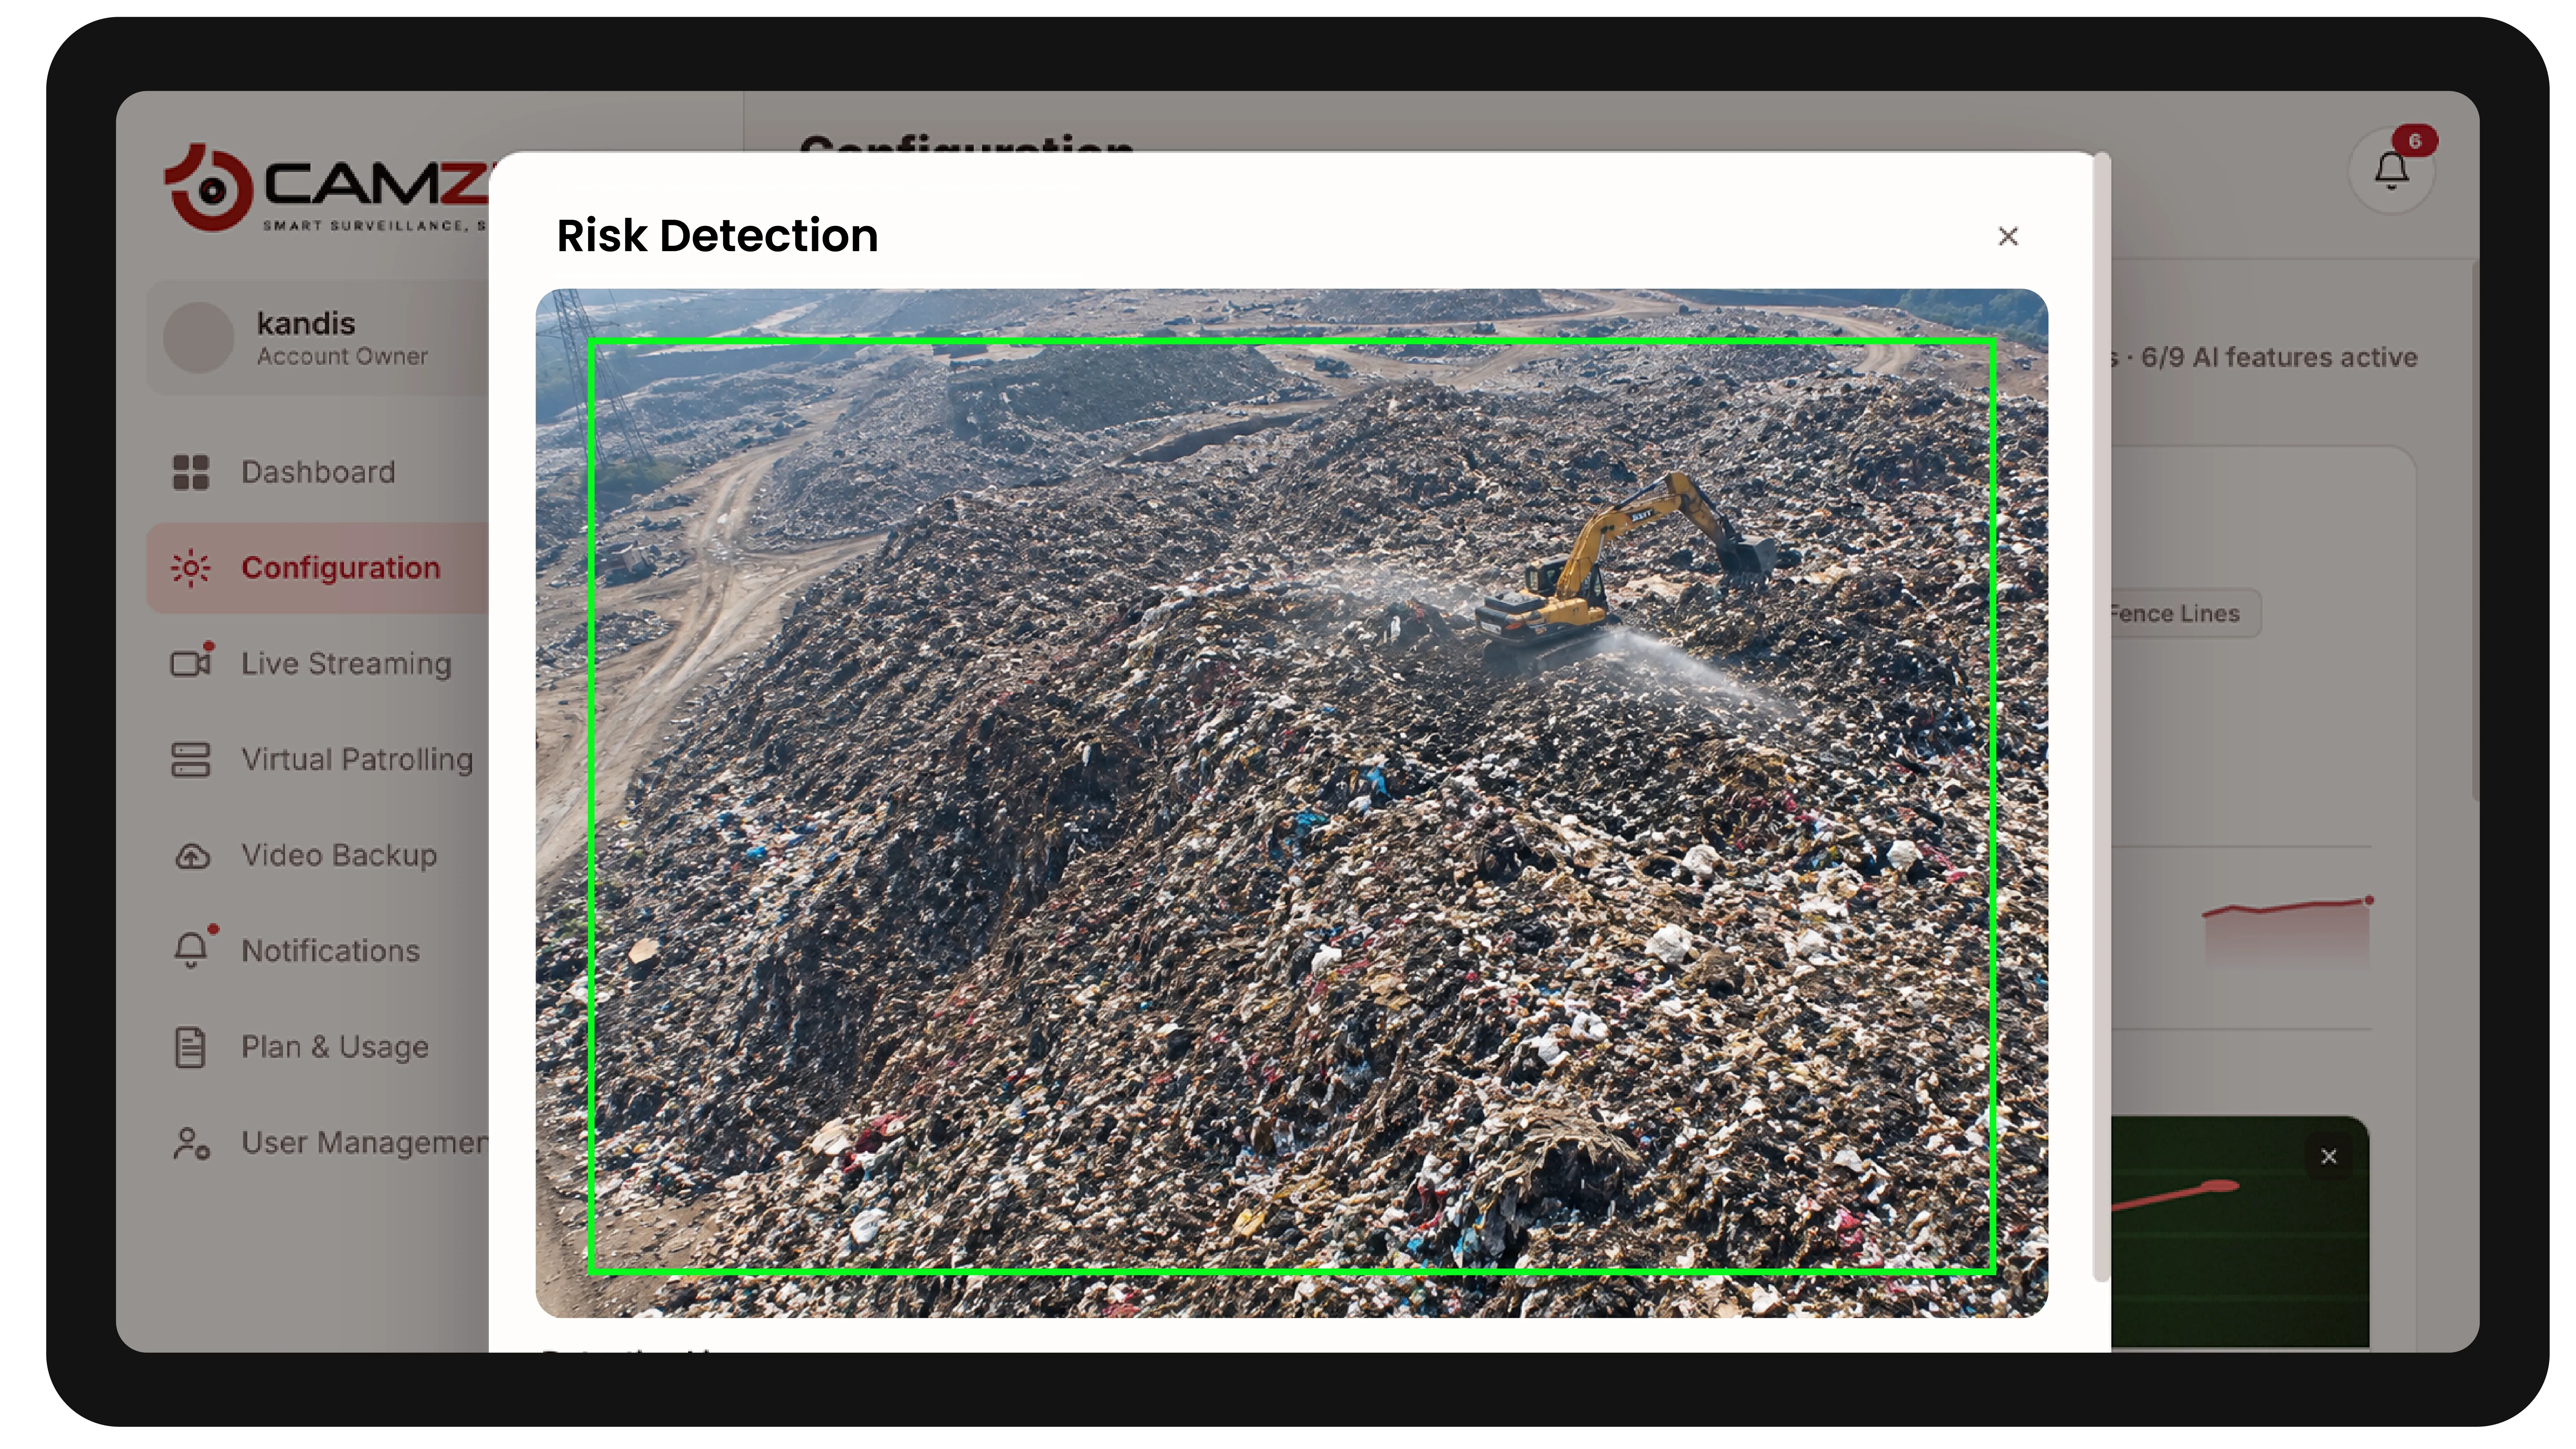Click the Risk Detection title

717,236
